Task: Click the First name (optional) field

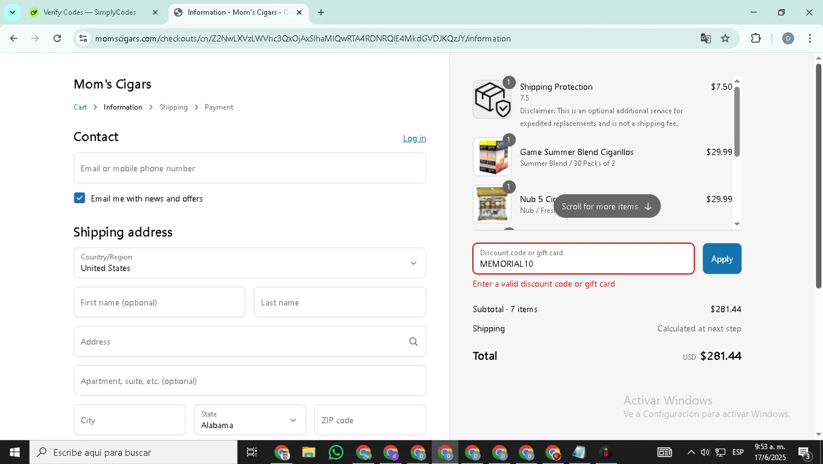Action: [x=159, y=302]
